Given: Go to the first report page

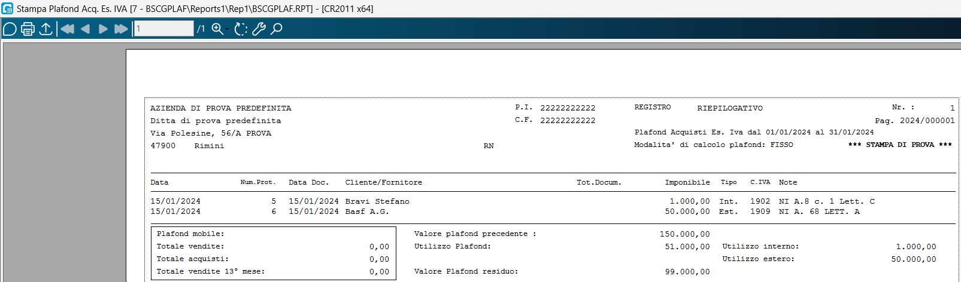Looking at the screenshot, I should 67,29.
